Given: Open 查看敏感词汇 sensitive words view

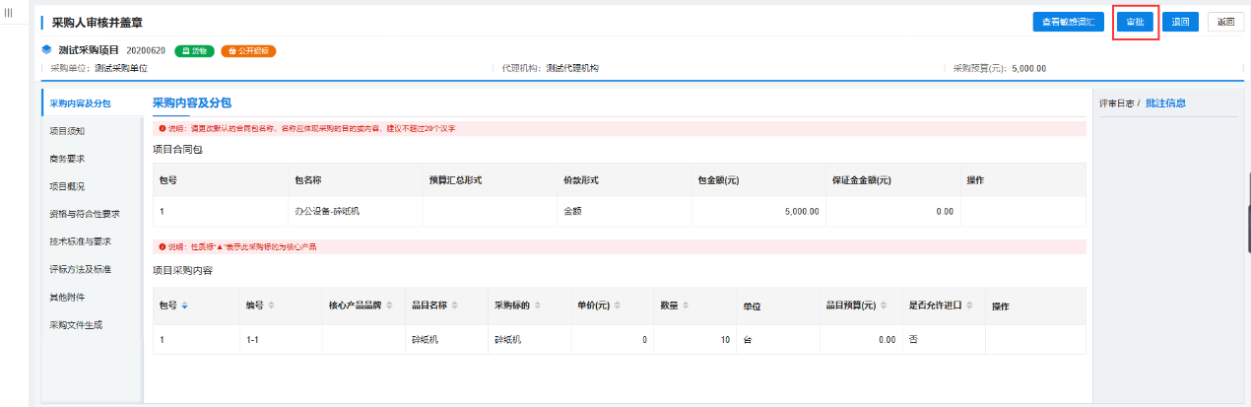Looking at the screenshot, I should [1069, 22].
